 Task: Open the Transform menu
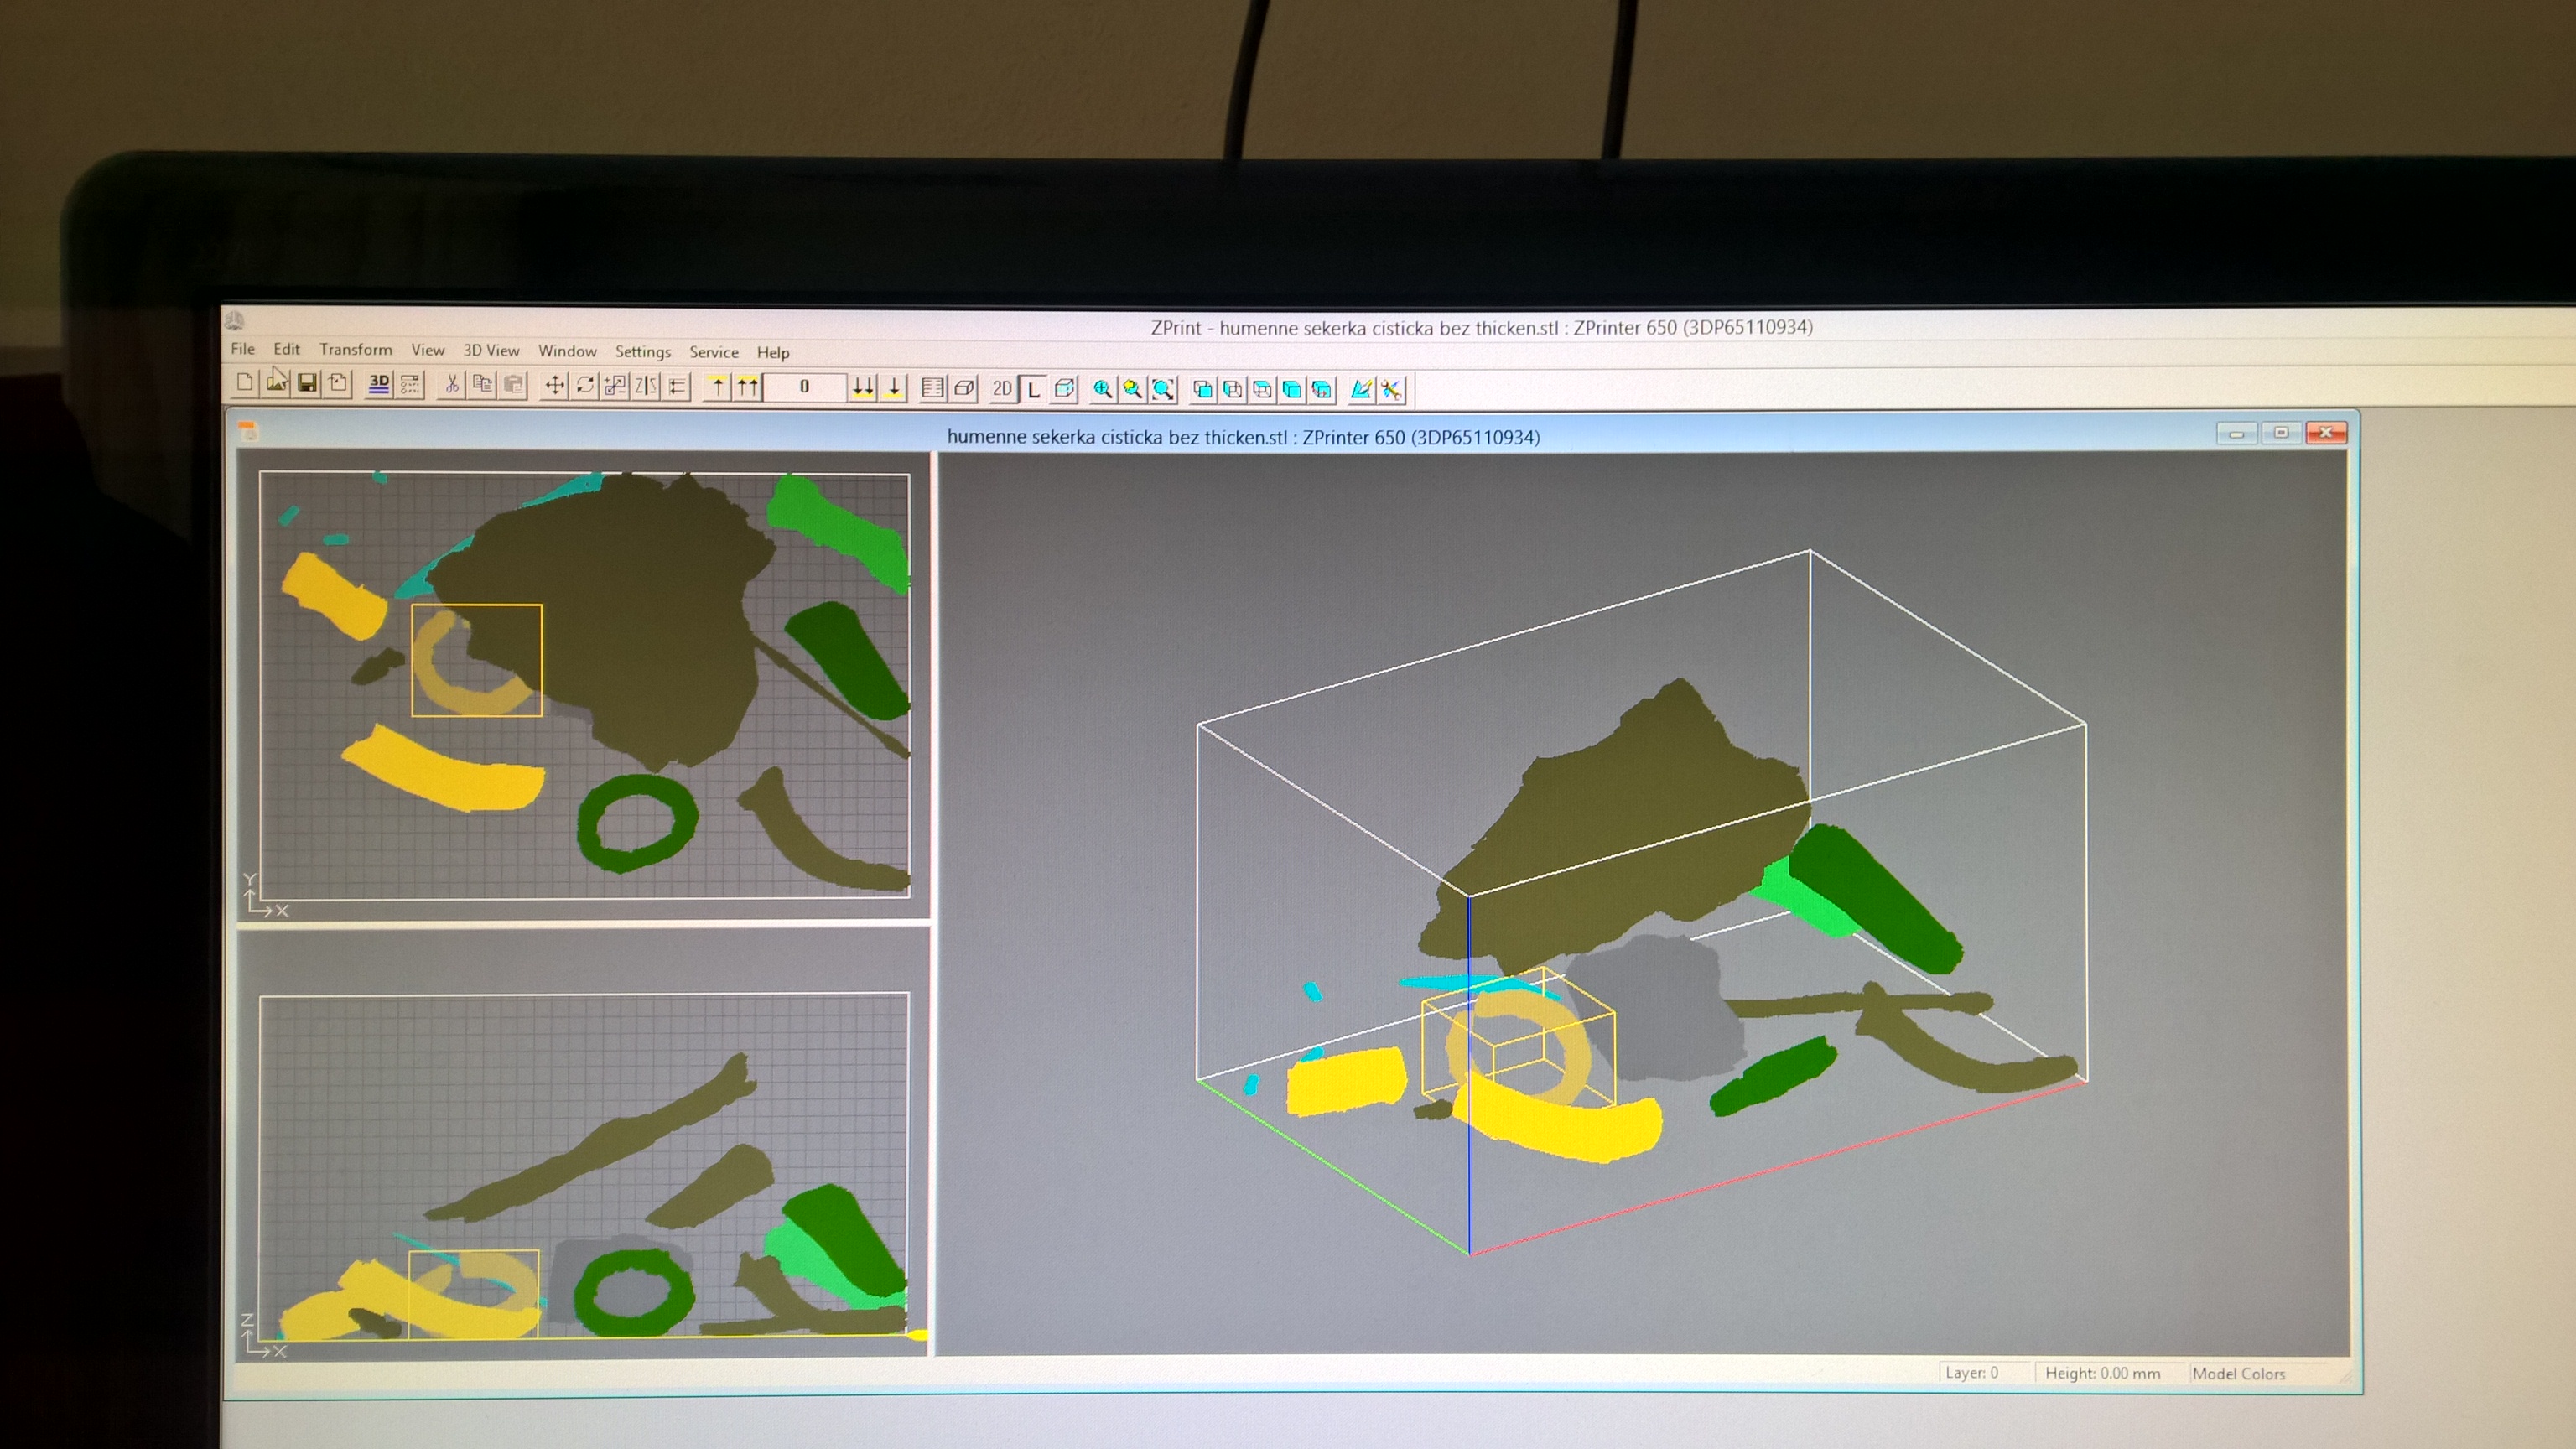point(356,349)
